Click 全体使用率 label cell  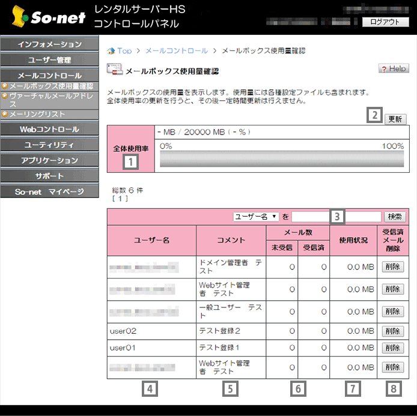click(131, 149)
